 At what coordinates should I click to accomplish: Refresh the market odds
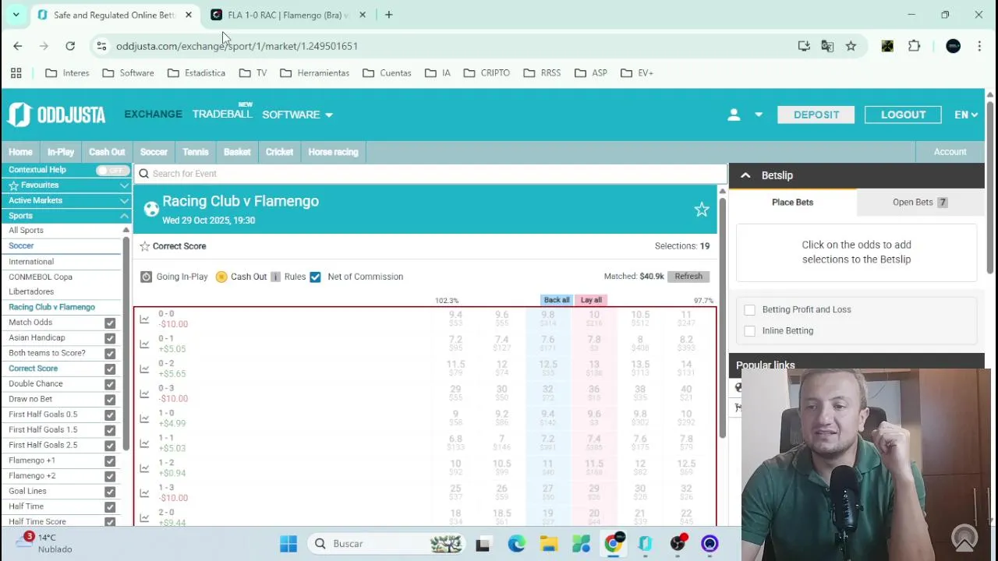[x=688, y=277]
